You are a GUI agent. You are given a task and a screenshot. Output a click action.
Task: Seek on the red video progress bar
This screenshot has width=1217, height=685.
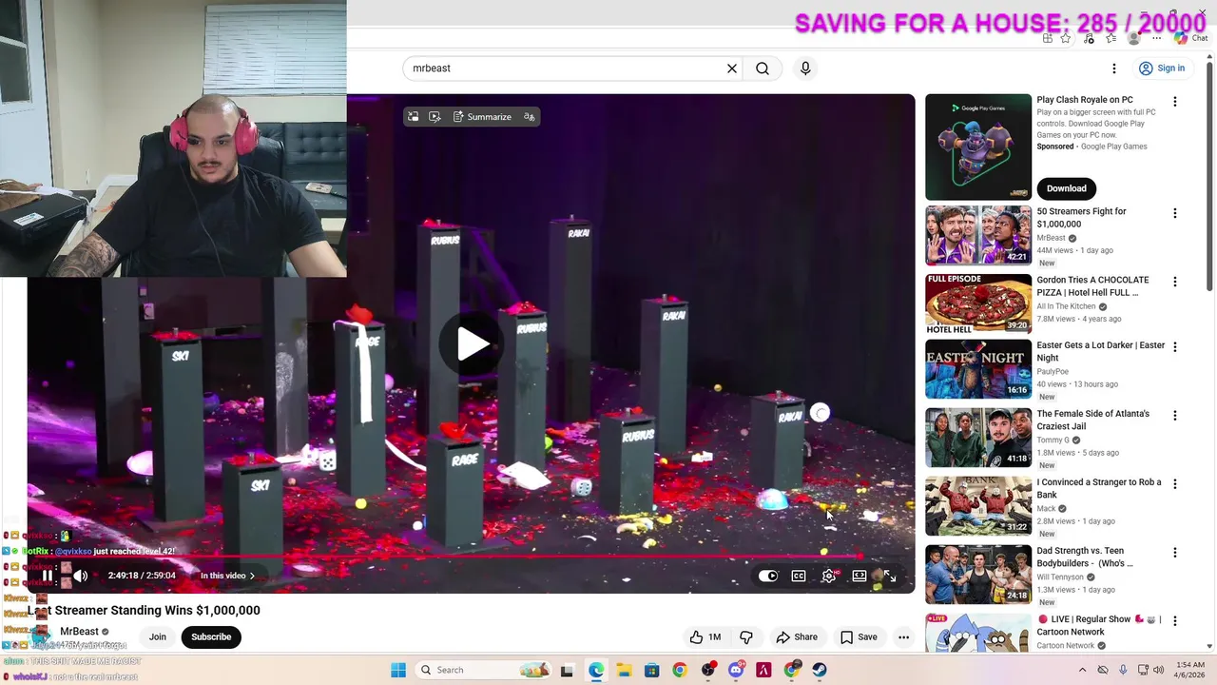click(471, 557)
